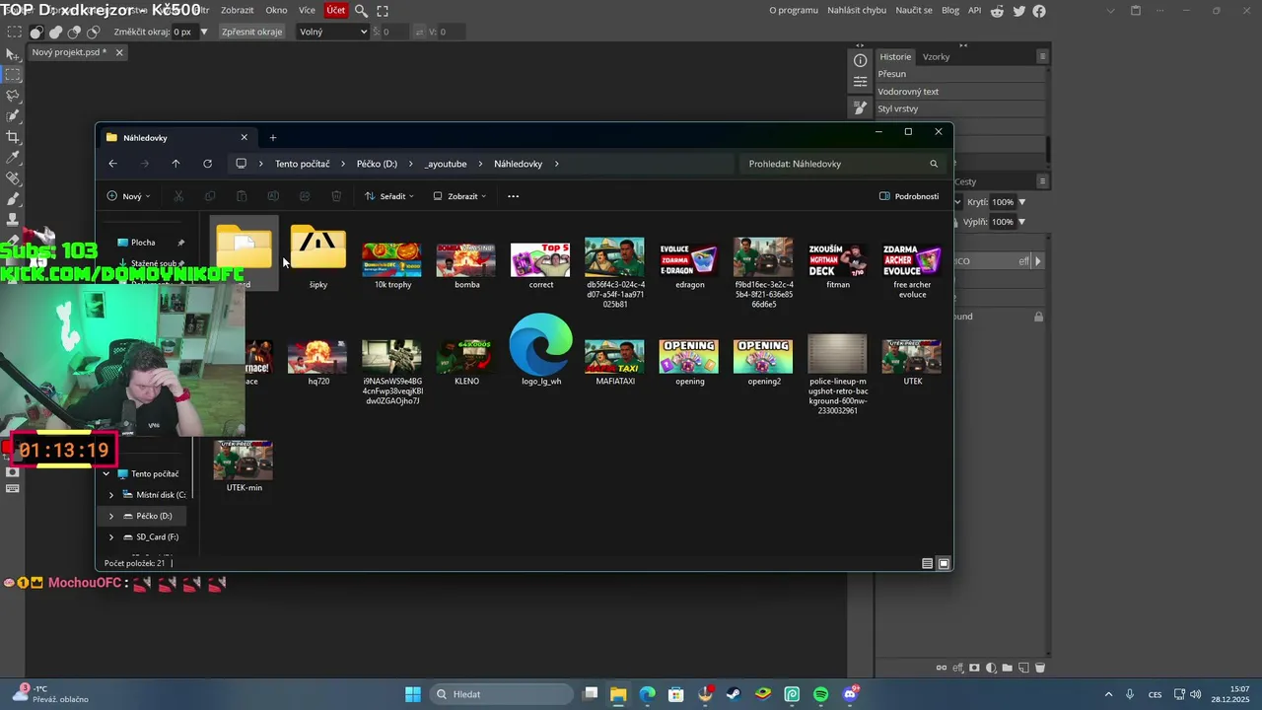This screenshot has height=710, width=1262.
Task: Set selection mode to subtract
Action: click(74, 32)
